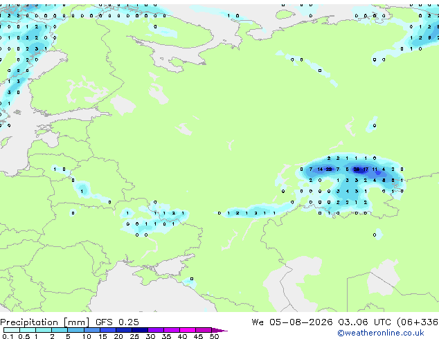Click the "(06+336" forecast offset text

click(418, 322)
